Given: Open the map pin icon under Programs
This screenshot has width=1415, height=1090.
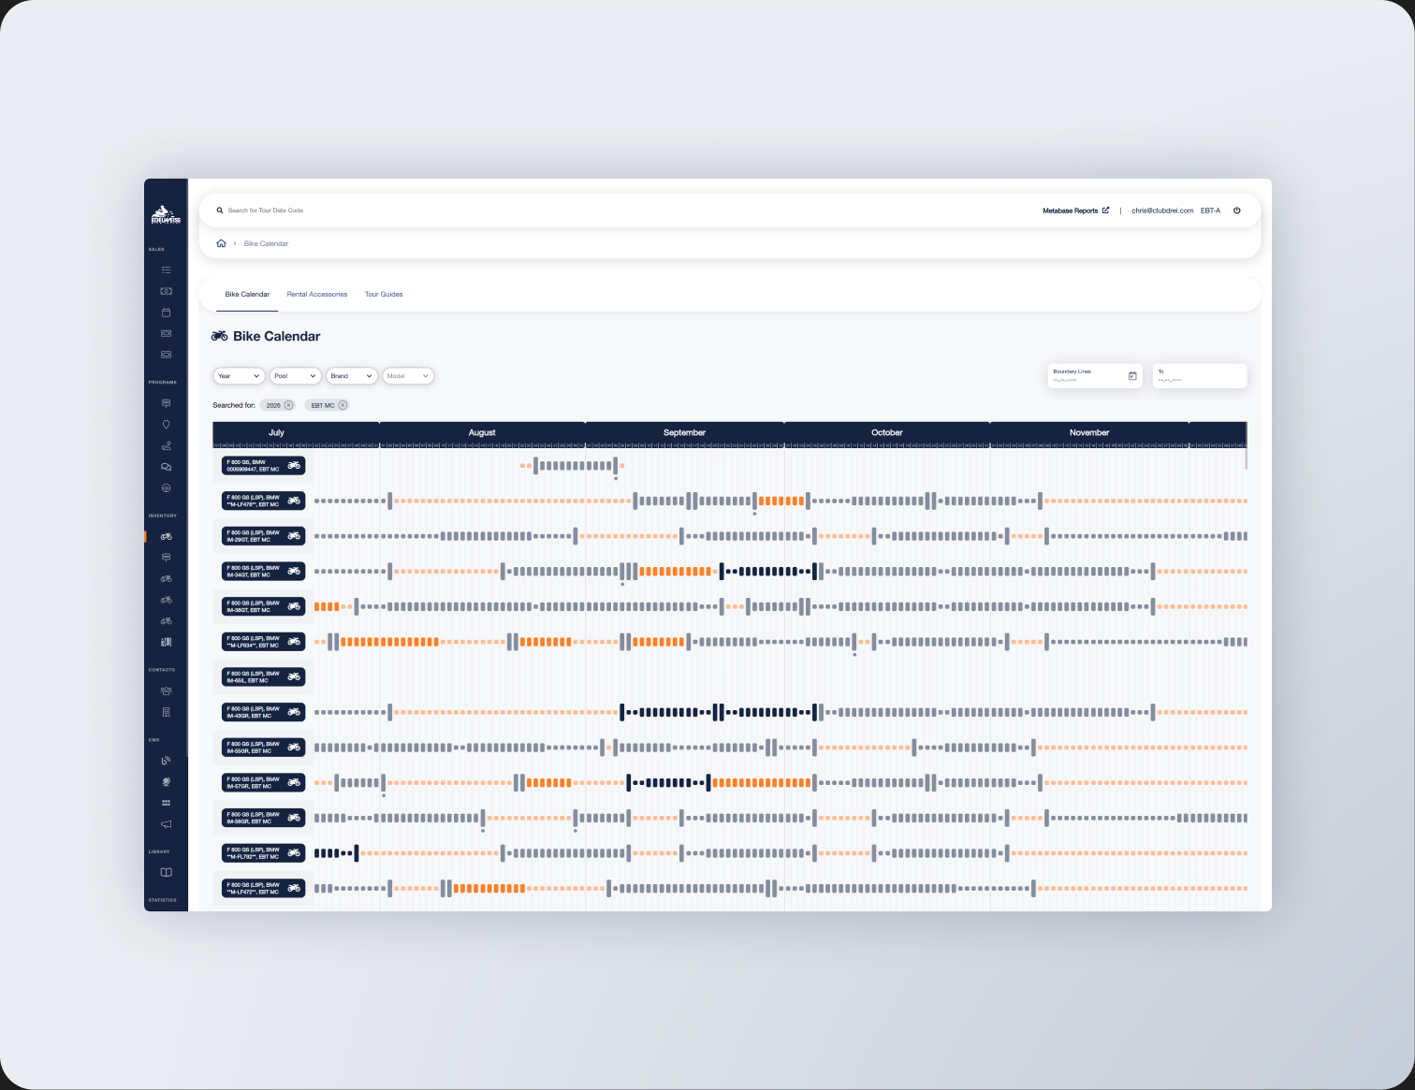Looking at the screenshot, I should click(x=166, y=425).
